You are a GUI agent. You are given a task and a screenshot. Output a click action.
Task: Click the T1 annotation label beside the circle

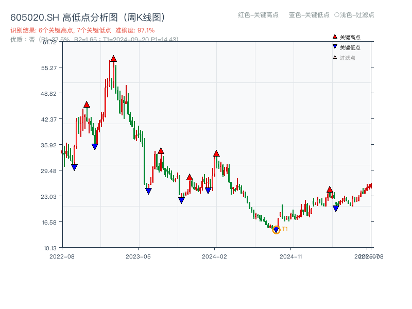(284, 229)
